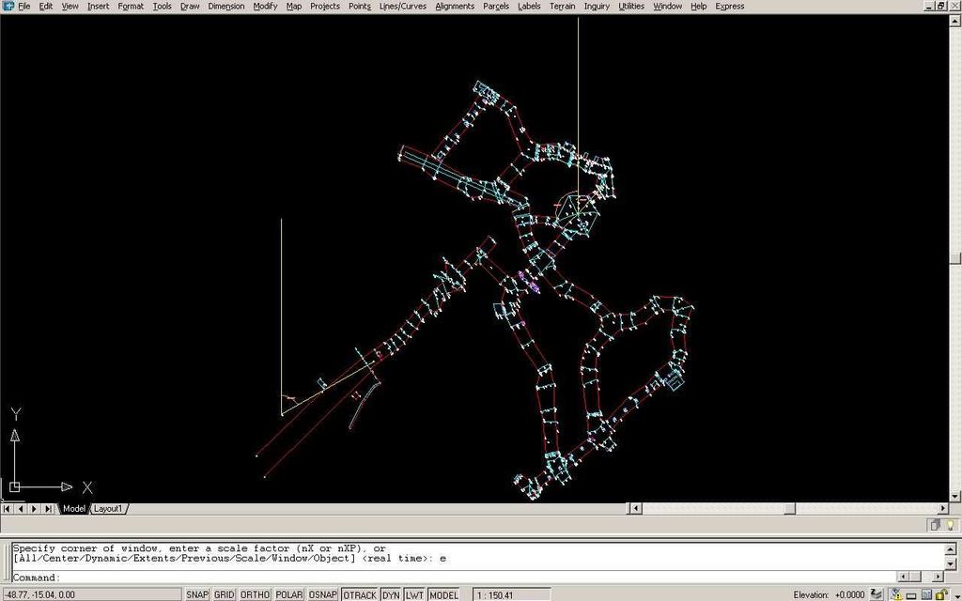Click the copy pages icon above the command window

tap(936, 525)
